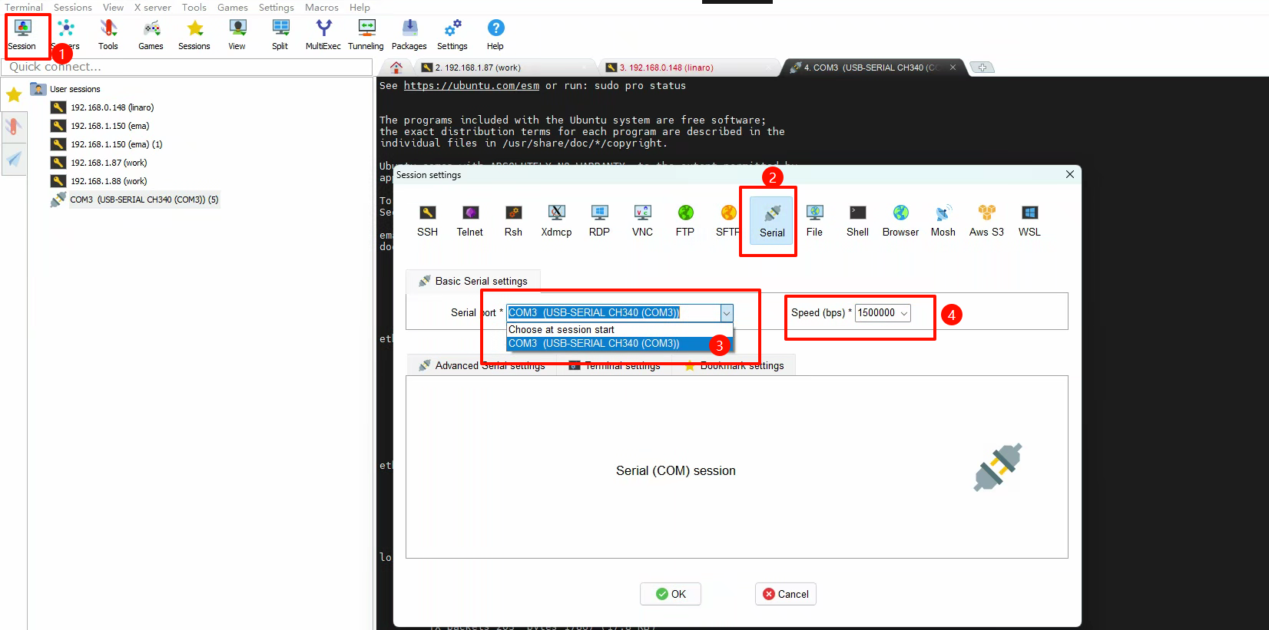The image size is (1269, 630).
Task: Click the Session toolbar icon
Action: pyautogui.click(x=22, y=35)
